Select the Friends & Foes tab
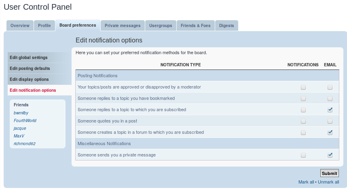Viewport: 347px width, 190px height. point(196,25)
